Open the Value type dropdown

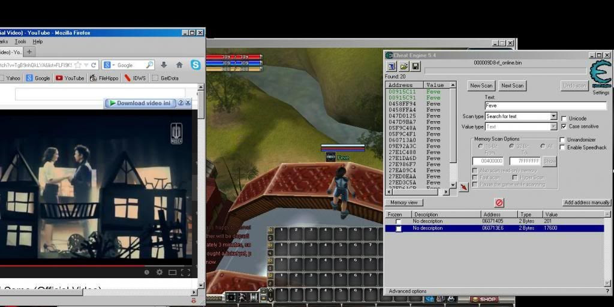pyautogui.click(x=553, y=127)
